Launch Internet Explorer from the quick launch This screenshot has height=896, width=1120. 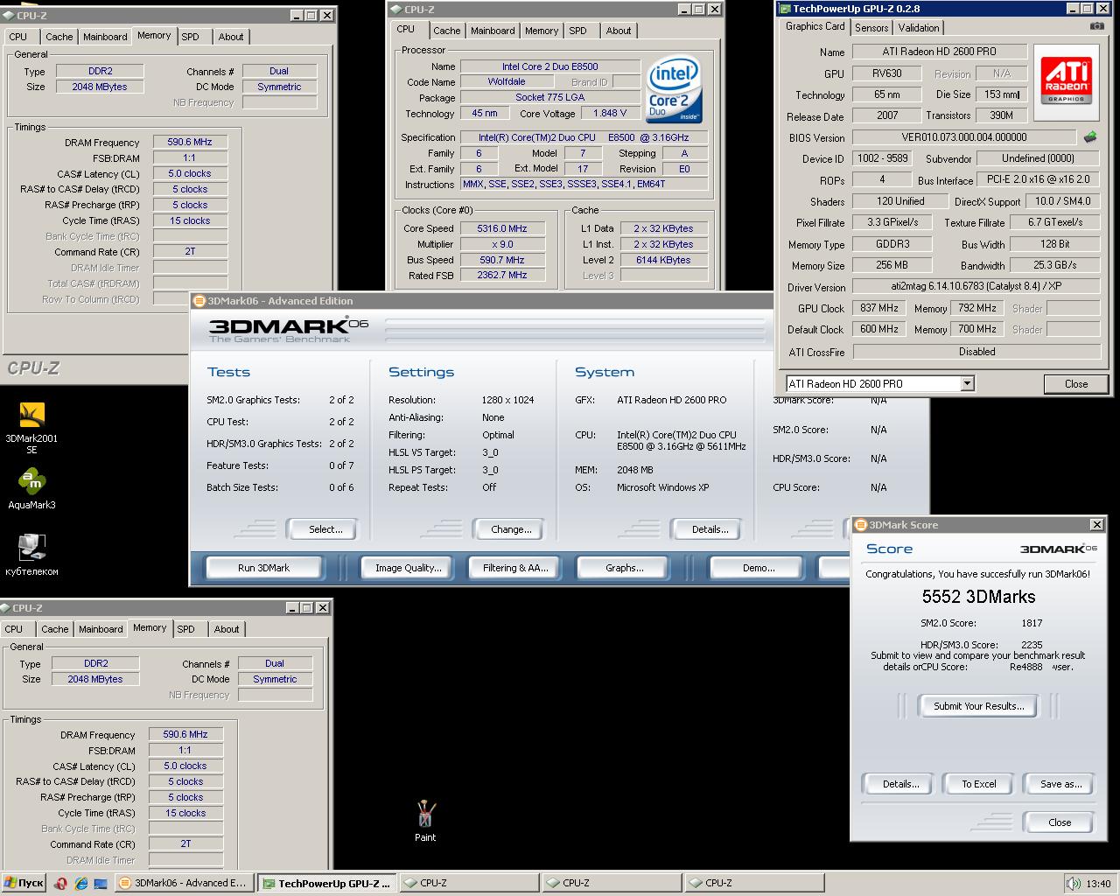(x=81, y=884)
